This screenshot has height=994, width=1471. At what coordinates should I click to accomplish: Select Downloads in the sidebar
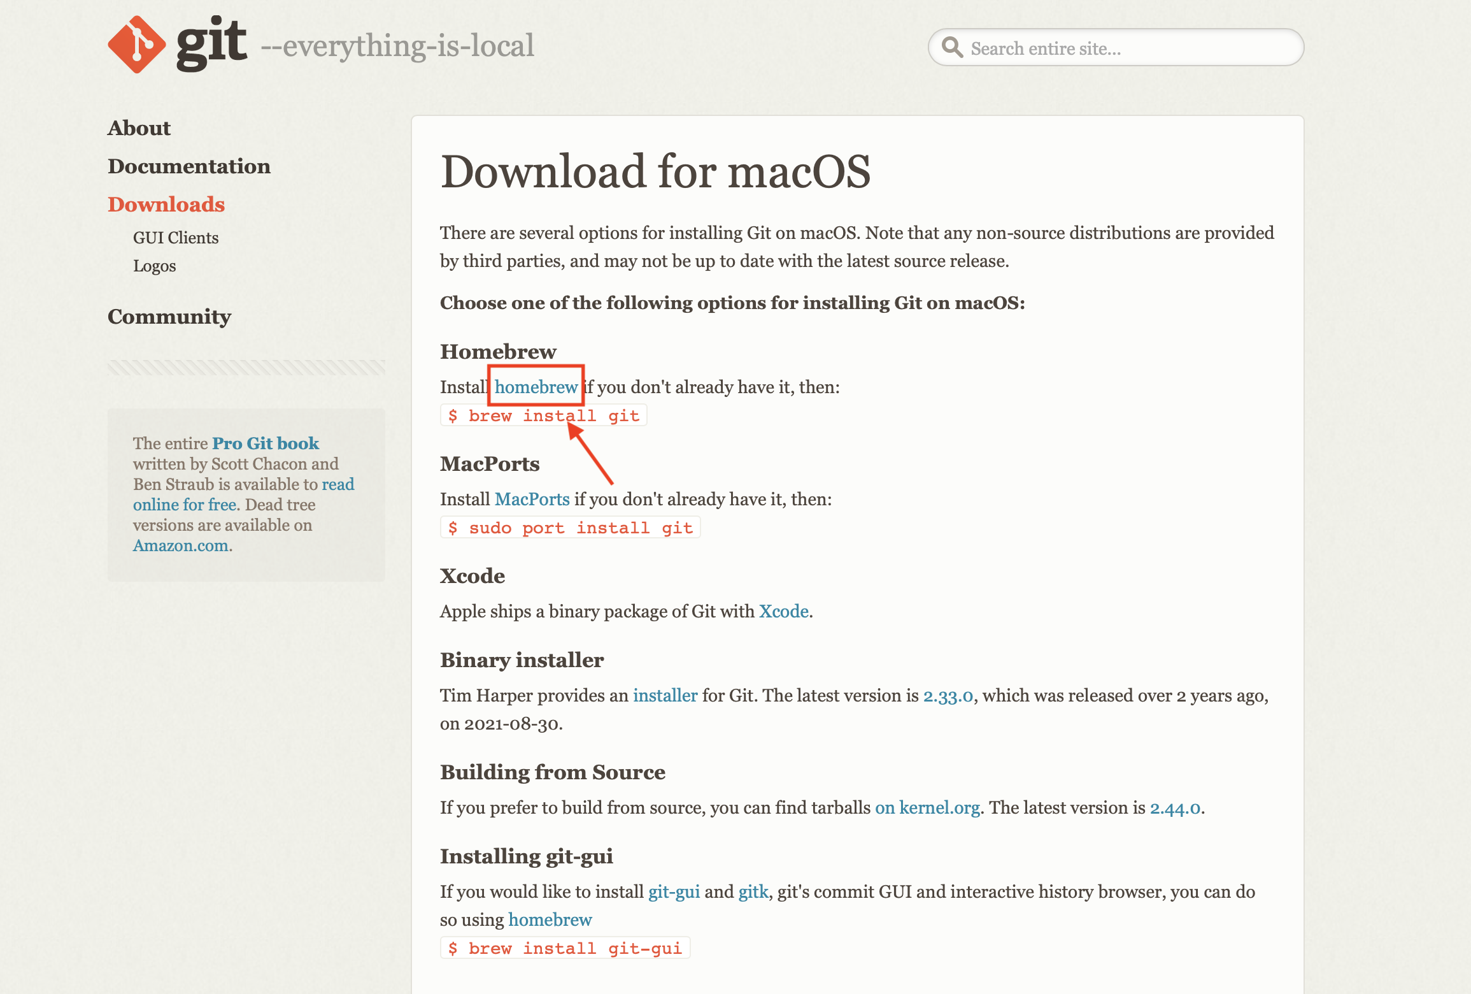pyautogui.click(x=166, y=205)
